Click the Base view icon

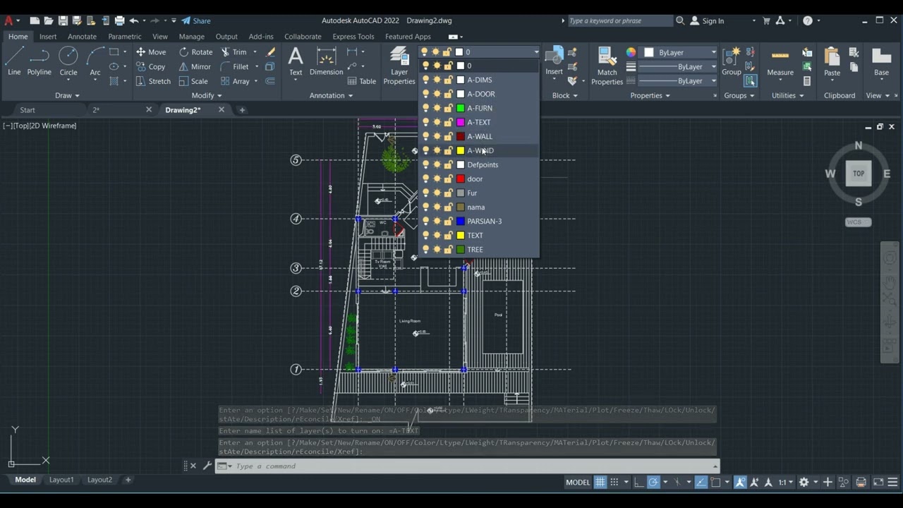click(x=881, y=61)
